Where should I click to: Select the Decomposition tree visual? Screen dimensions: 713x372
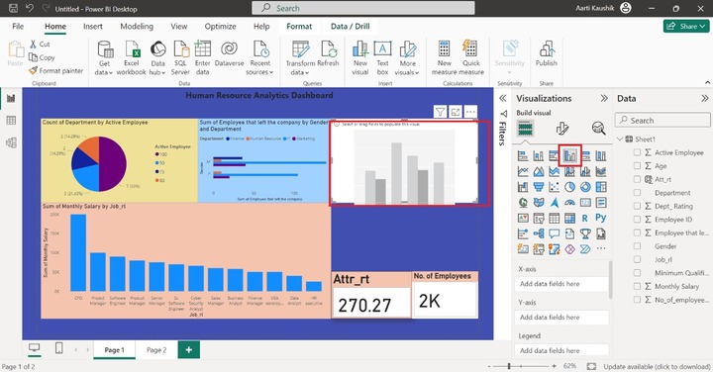tap(539, 233)
